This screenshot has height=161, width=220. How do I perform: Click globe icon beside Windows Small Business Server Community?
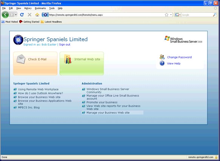(83, 89)
